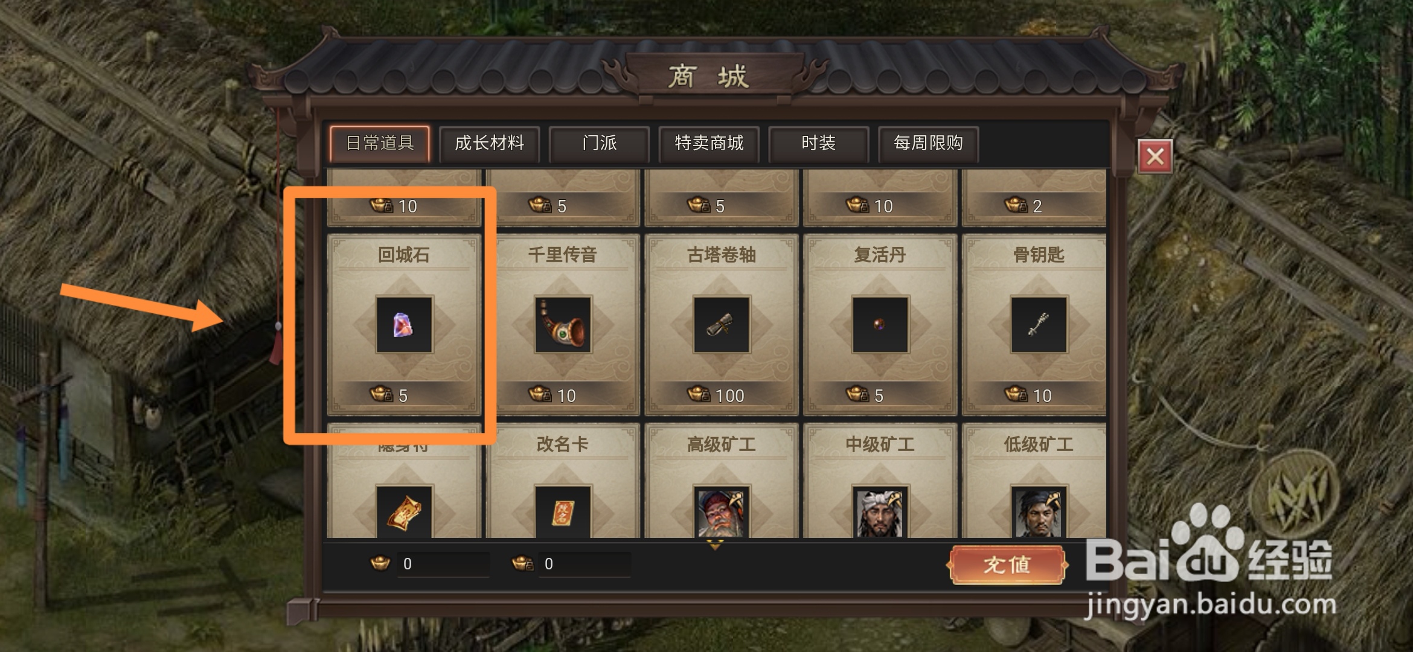The image size is (1413, 652).
Task: Switch to the 成长材料 tab
Action: pos(489,144)
